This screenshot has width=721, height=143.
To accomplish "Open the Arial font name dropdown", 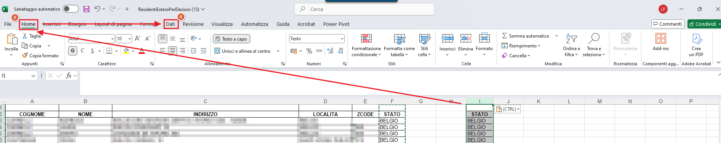I will tap(112, 39).
